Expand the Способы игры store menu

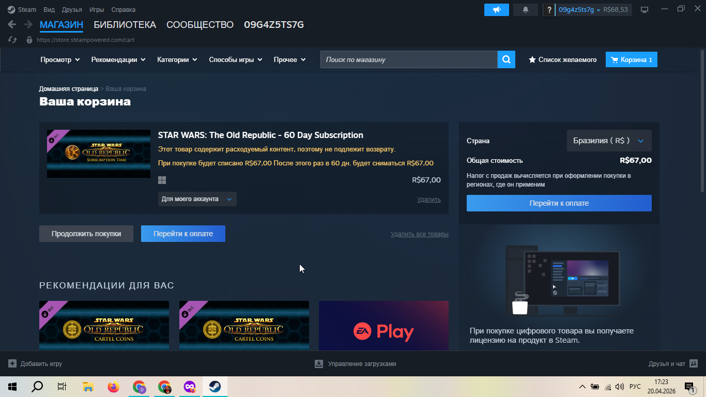236,60
